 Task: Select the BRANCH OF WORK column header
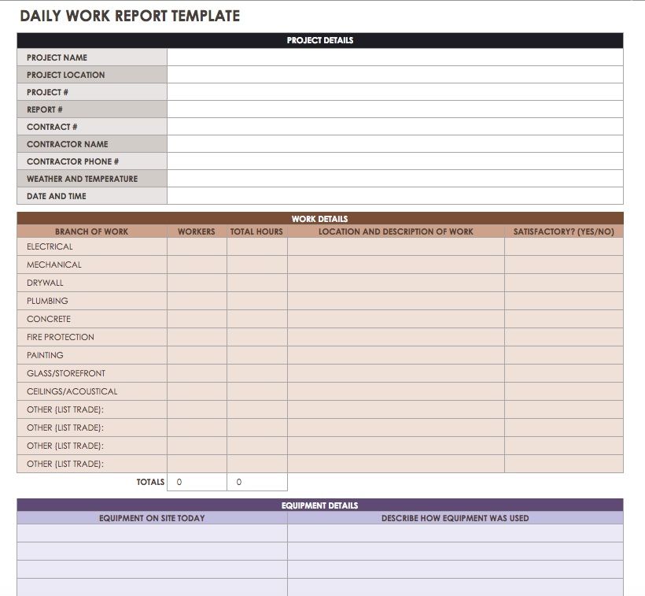click(x=92, y=231)
